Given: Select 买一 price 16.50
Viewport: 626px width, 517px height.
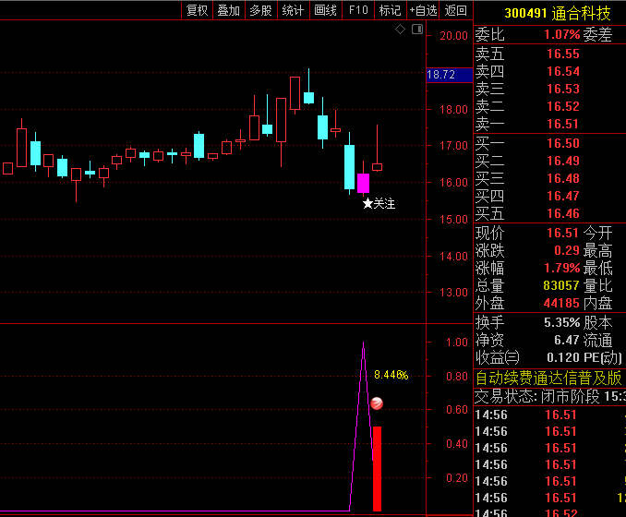Looking at the screenshot, I should click(x=563, y=143).
